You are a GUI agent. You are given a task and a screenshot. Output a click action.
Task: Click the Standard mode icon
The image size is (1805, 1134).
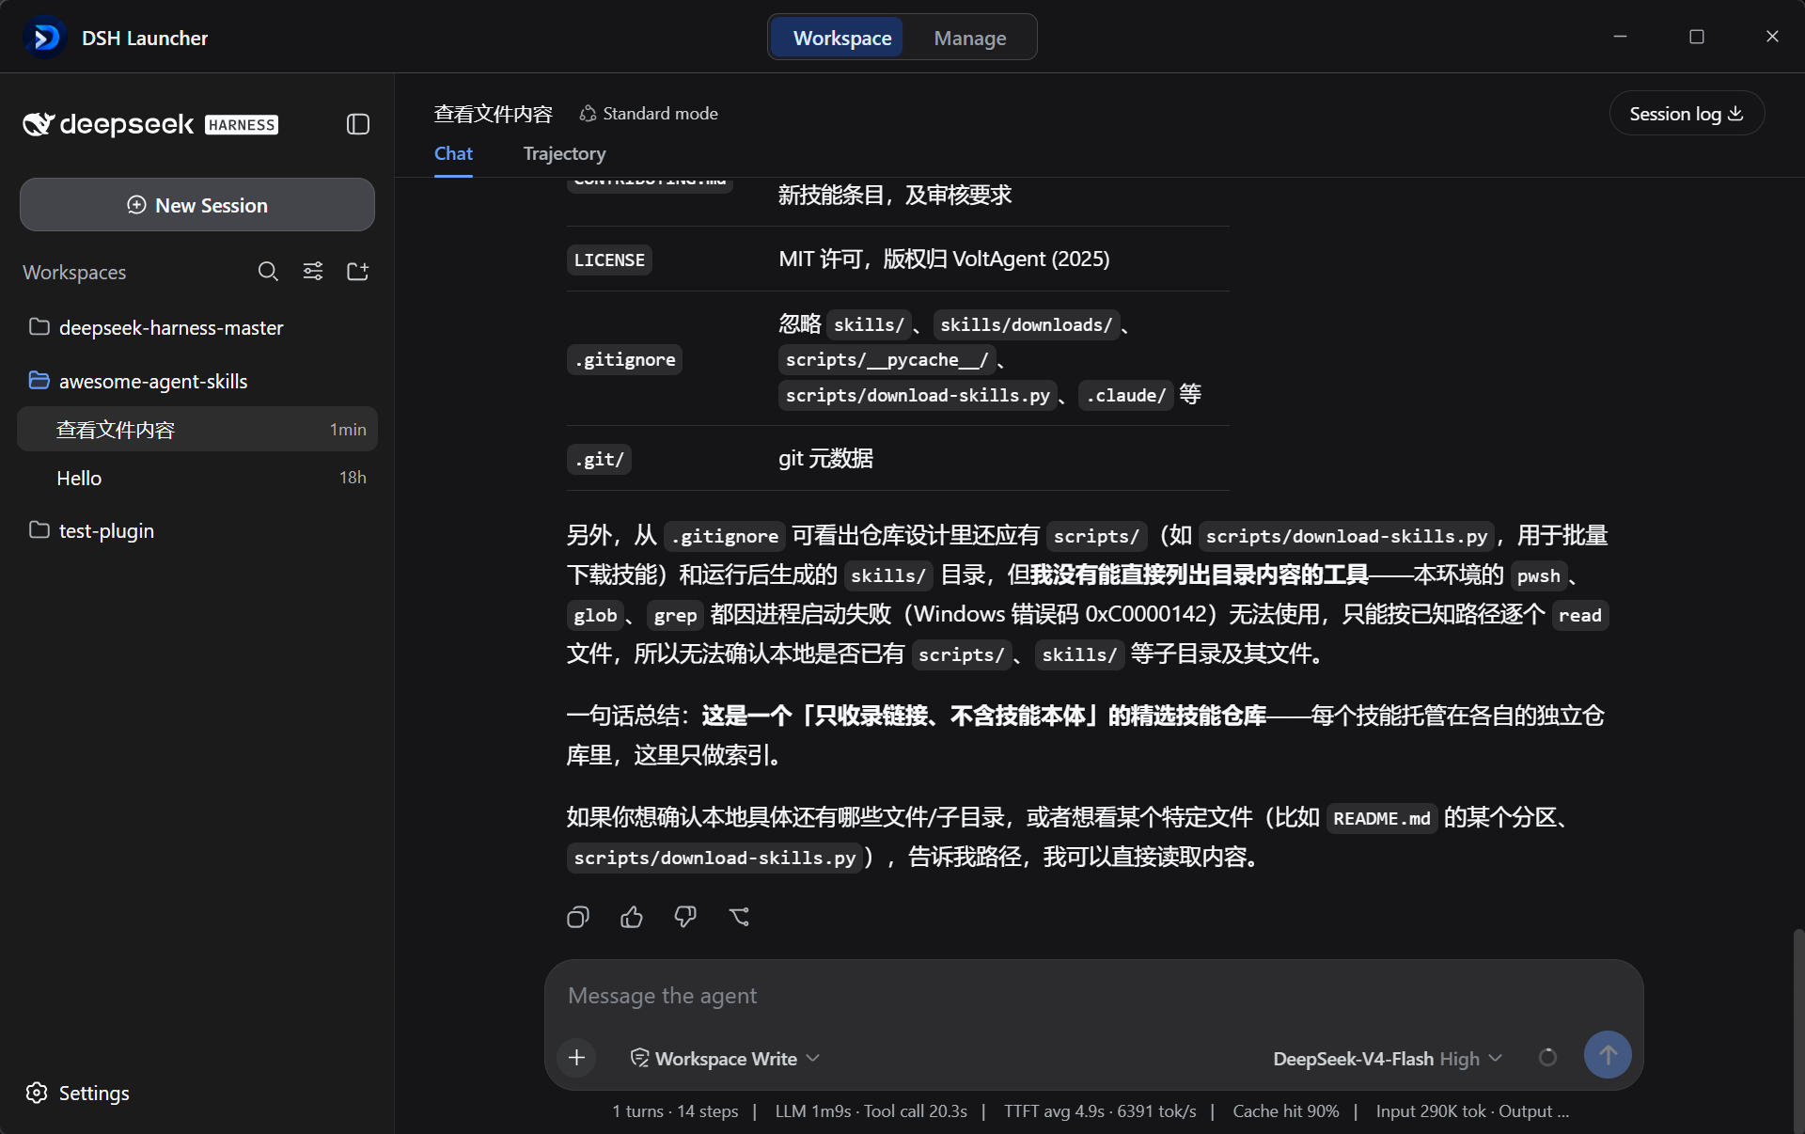(x=588, y=114)
